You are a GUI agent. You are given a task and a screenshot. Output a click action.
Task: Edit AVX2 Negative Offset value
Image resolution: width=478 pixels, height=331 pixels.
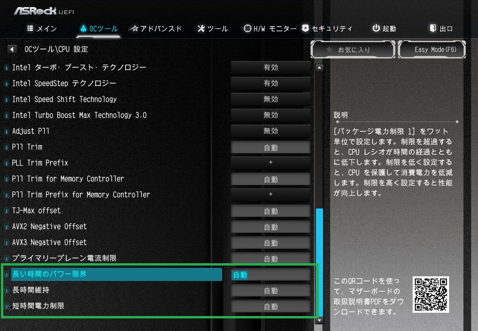click(x=271, y=227)
